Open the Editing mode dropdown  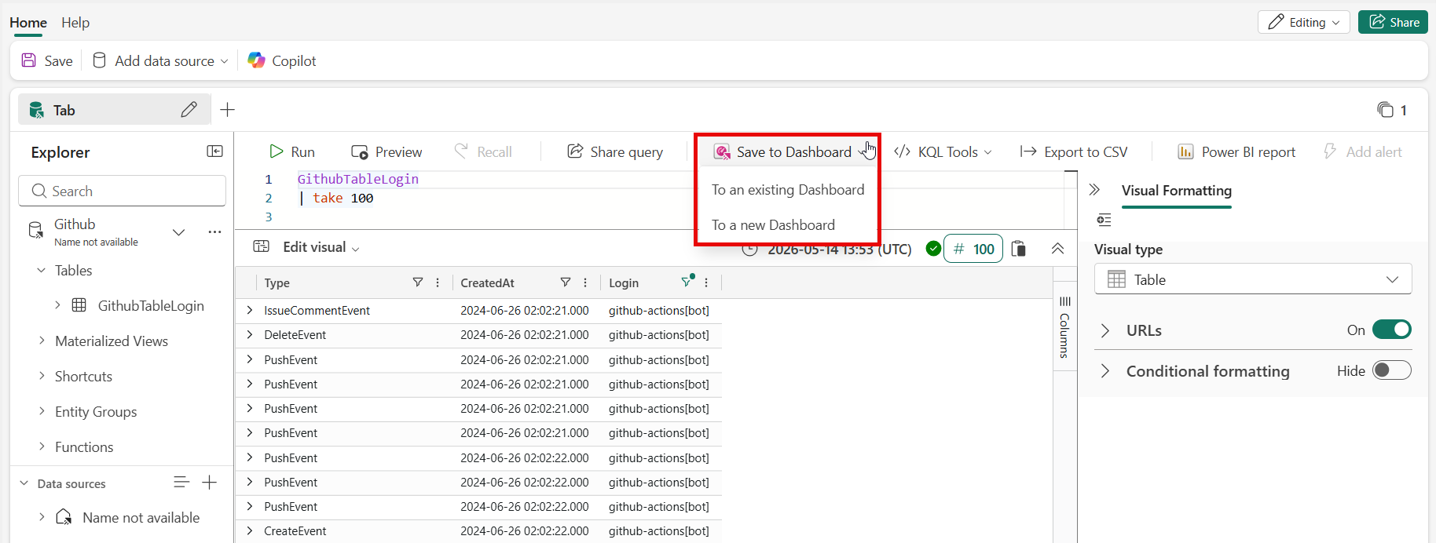(x=1304, y=22)
